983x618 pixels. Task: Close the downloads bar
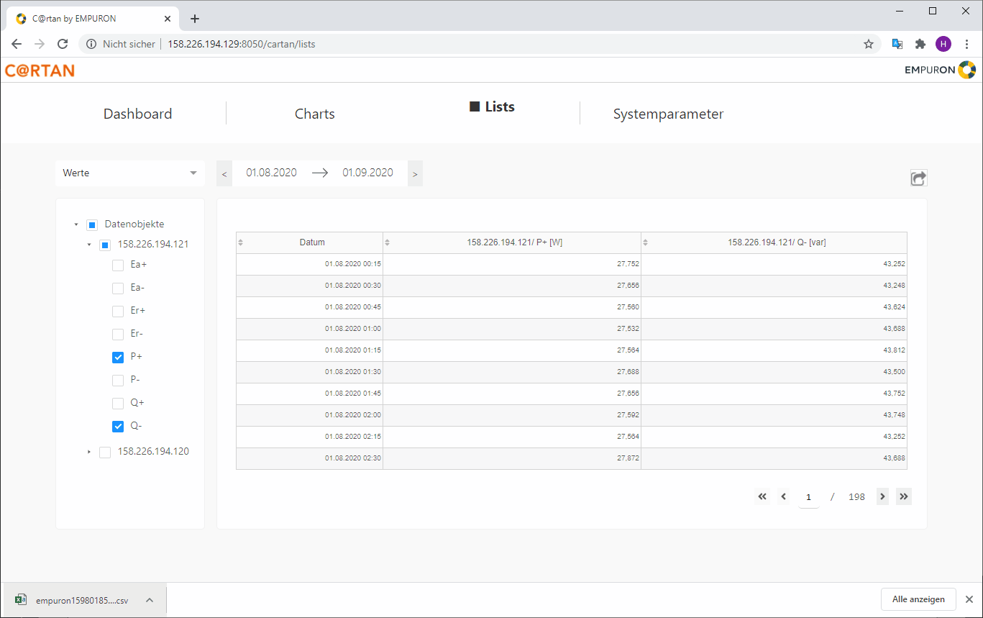click(969, 599)
